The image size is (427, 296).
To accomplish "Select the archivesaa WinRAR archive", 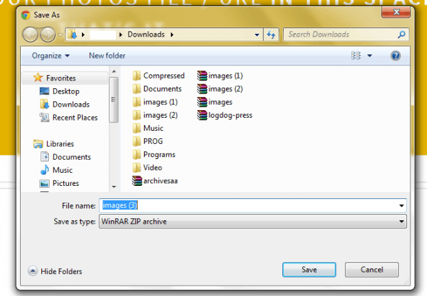I will 155,181.
